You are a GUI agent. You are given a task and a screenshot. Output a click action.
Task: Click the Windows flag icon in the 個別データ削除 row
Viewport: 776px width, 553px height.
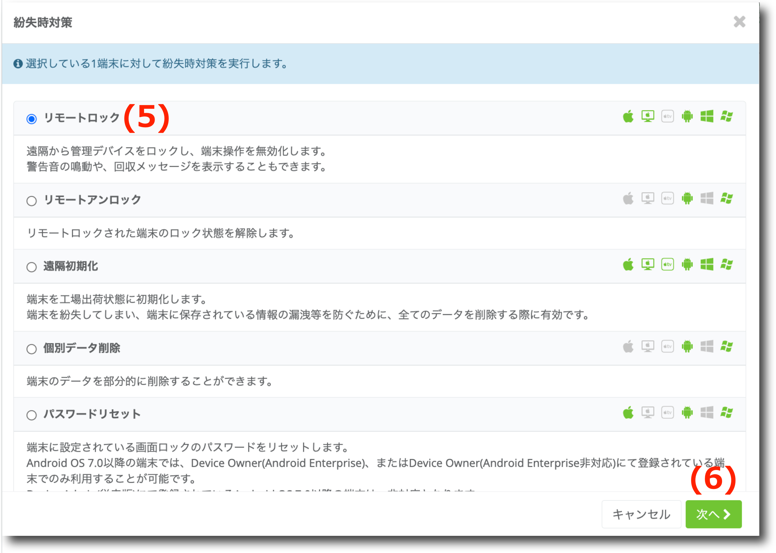[x=727, y=347]
